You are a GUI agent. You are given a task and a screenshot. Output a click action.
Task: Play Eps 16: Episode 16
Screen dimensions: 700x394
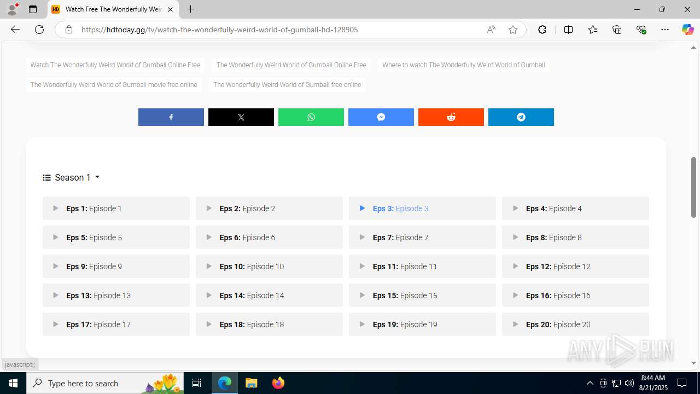(575, 296)
